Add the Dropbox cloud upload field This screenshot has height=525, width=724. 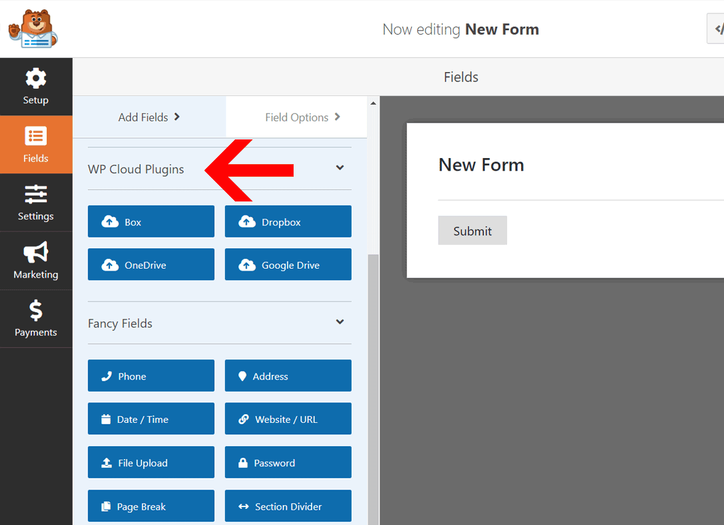(288, 221)
